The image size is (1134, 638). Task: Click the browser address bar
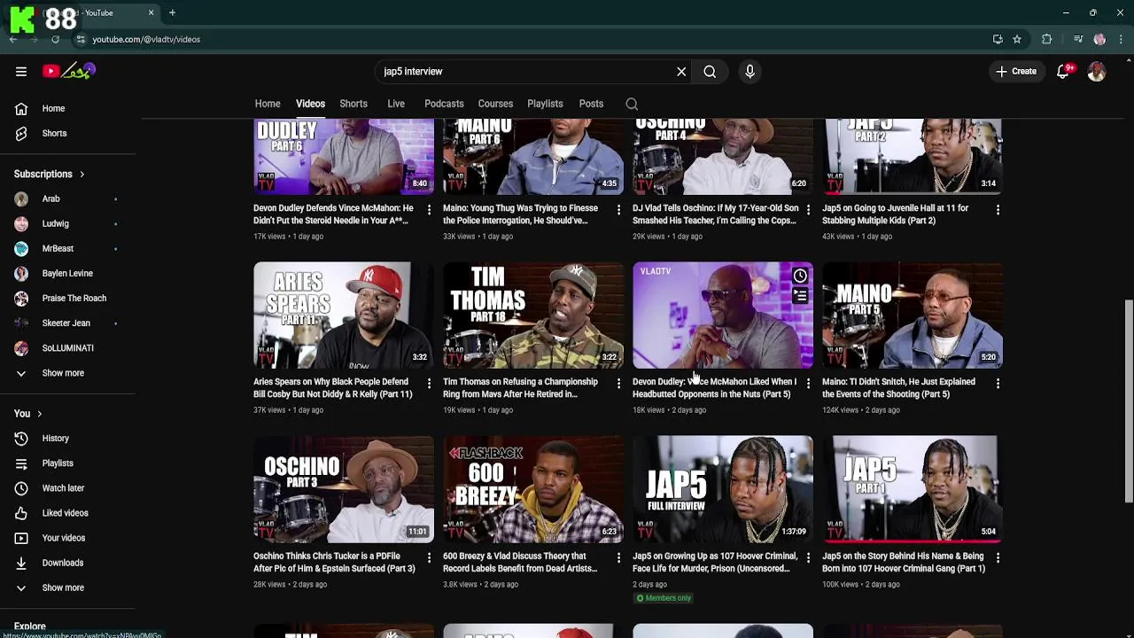(x=532, y=39)
